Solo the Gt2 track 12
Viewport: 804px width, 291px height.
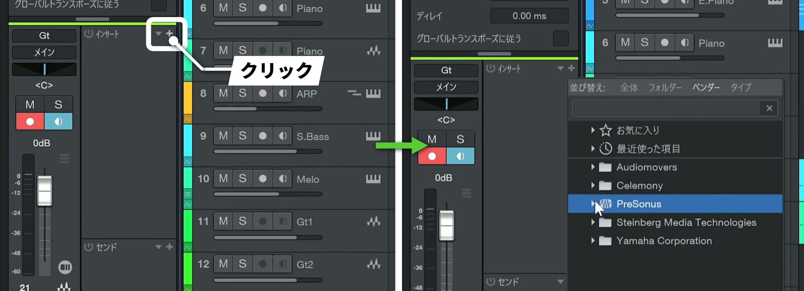coord(243,264)
